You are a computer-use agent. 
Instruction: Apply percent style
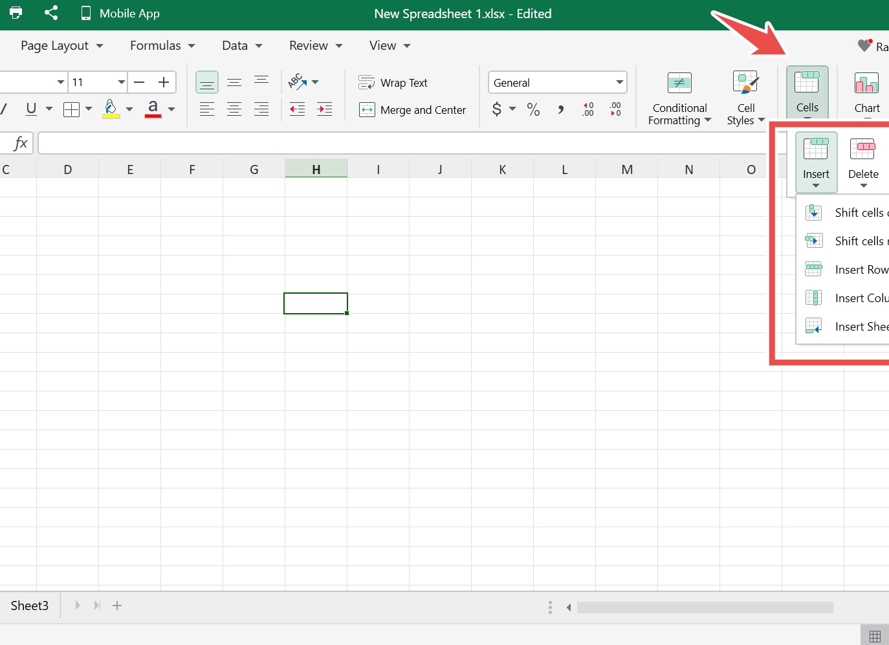pyautogui.click(x=533, y=109)
